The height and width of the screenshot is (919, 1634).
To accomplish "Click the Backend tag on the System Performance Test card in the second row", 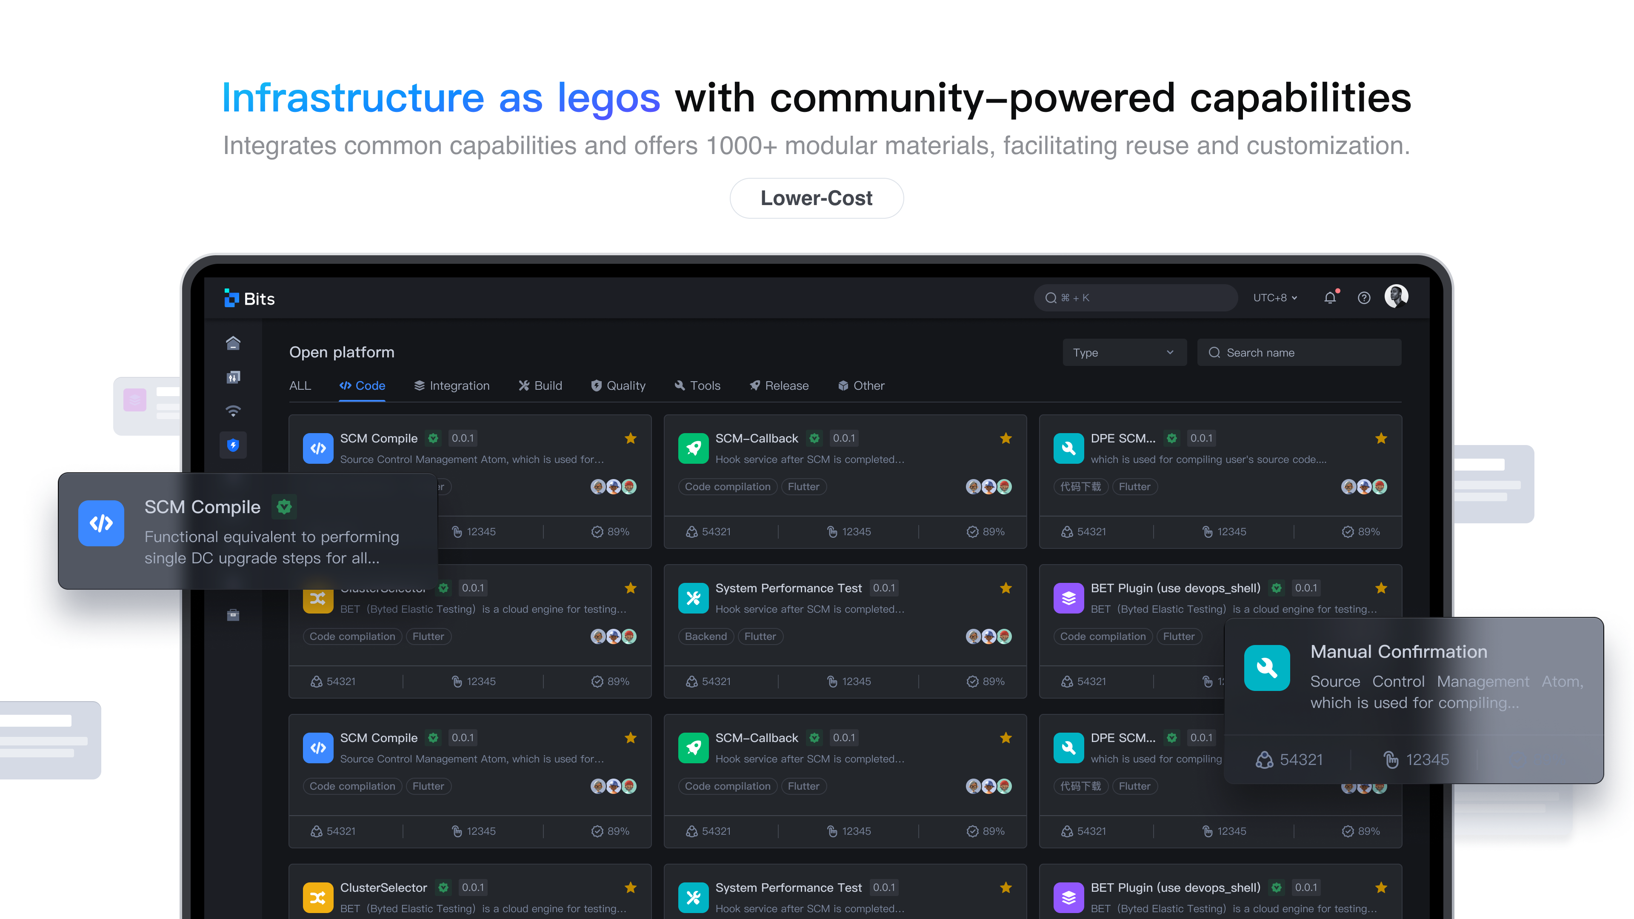I will click(x=706, y=636).
